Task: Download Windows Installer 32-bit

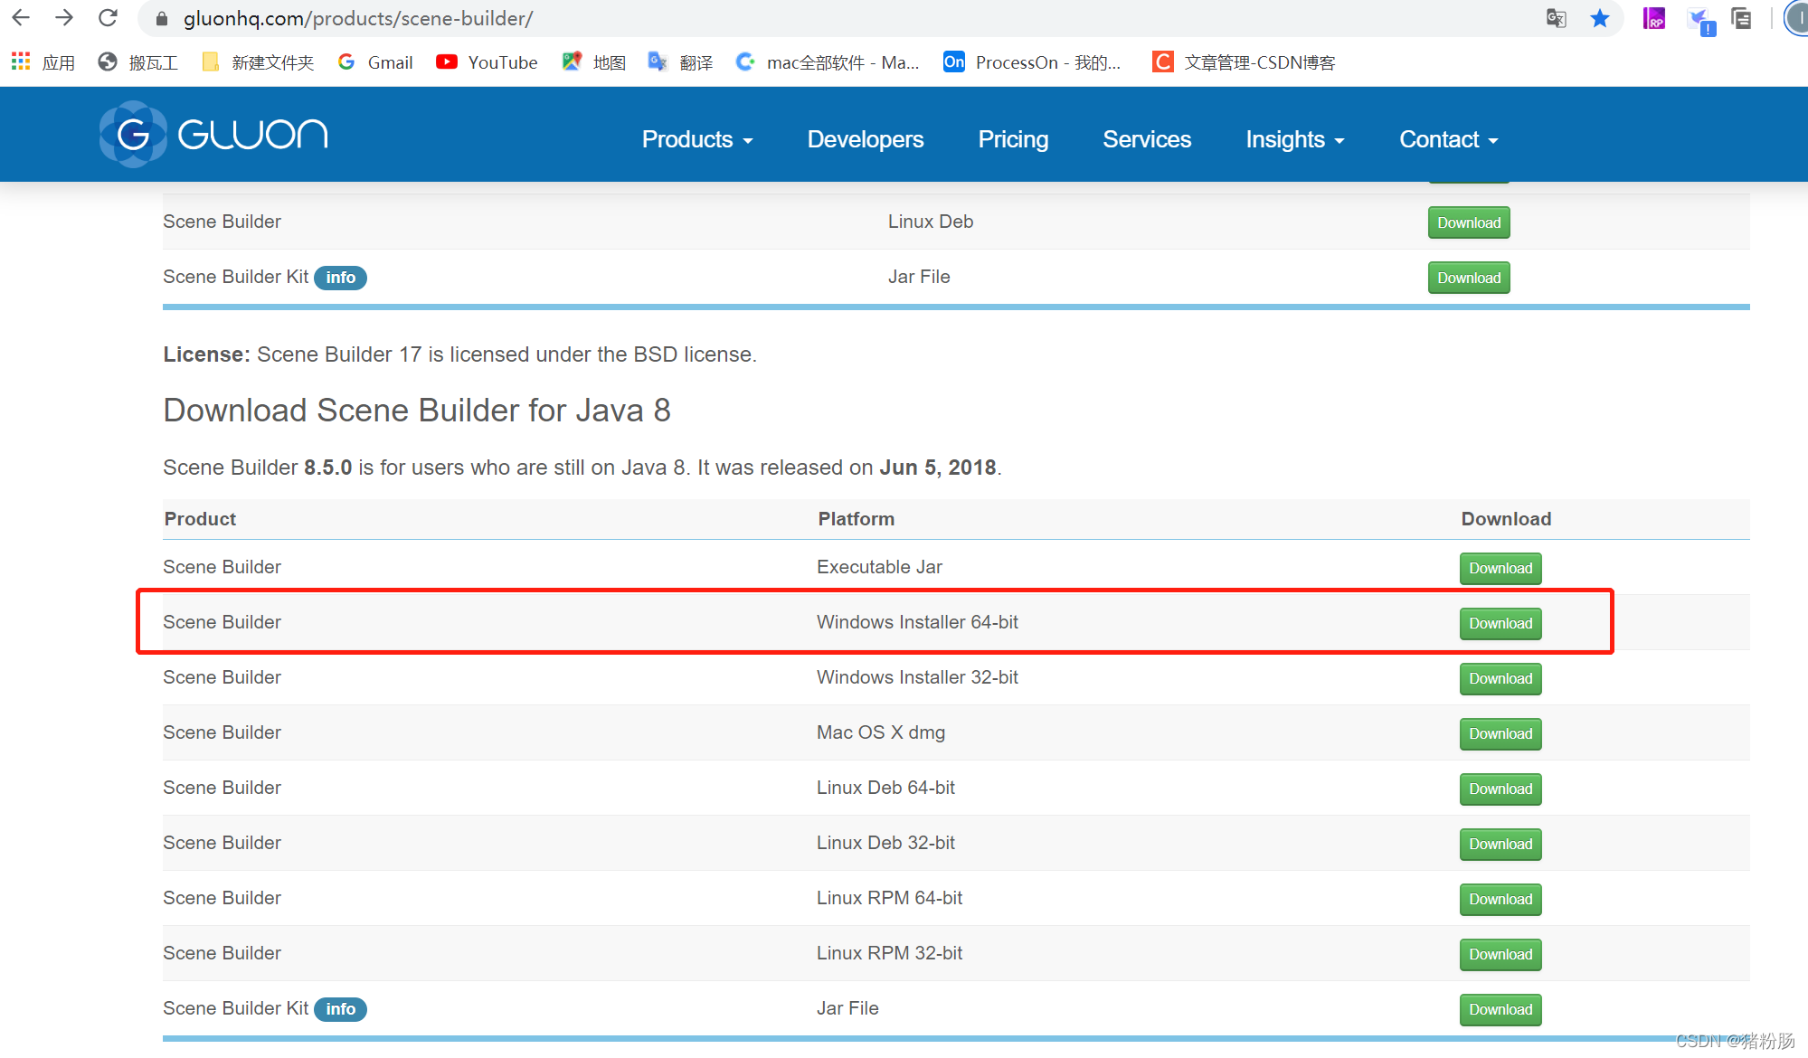Action: (1500, 679)
